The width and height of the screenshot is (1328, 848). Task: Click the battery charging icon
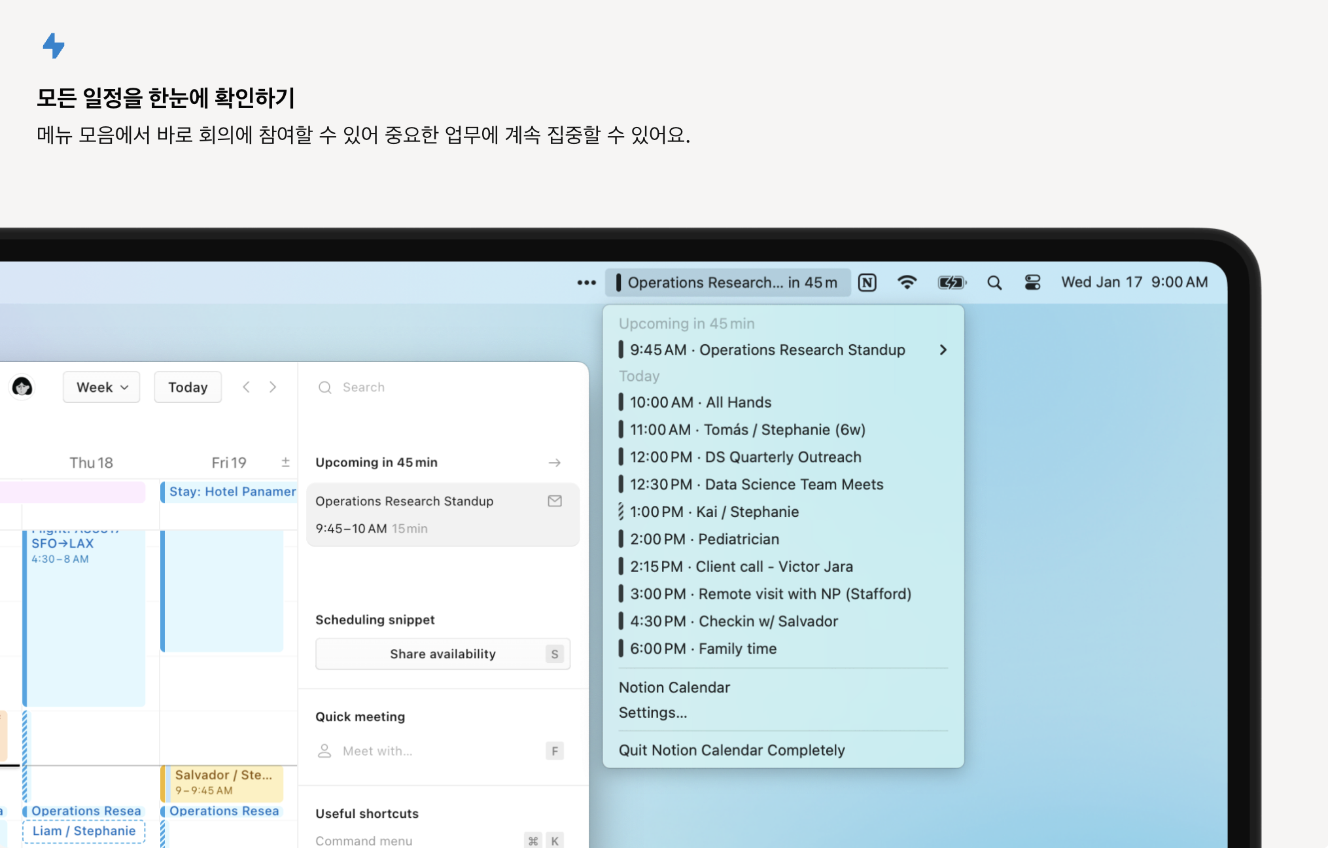(951, 283)
